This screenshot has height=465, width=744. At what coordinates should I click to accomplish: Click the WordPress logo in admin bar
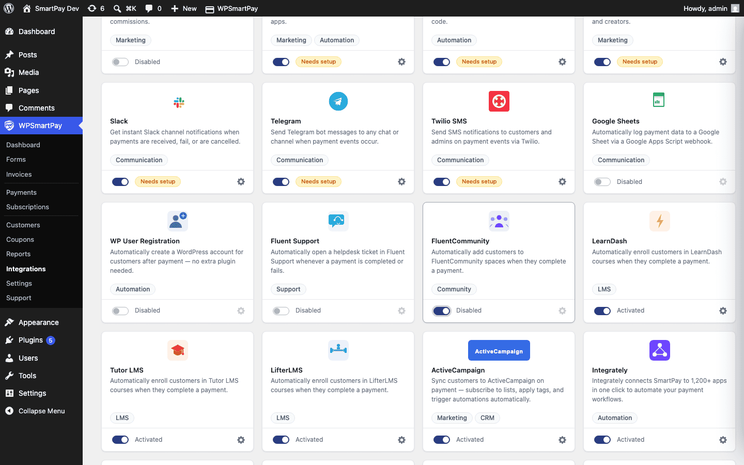point(9,8)
